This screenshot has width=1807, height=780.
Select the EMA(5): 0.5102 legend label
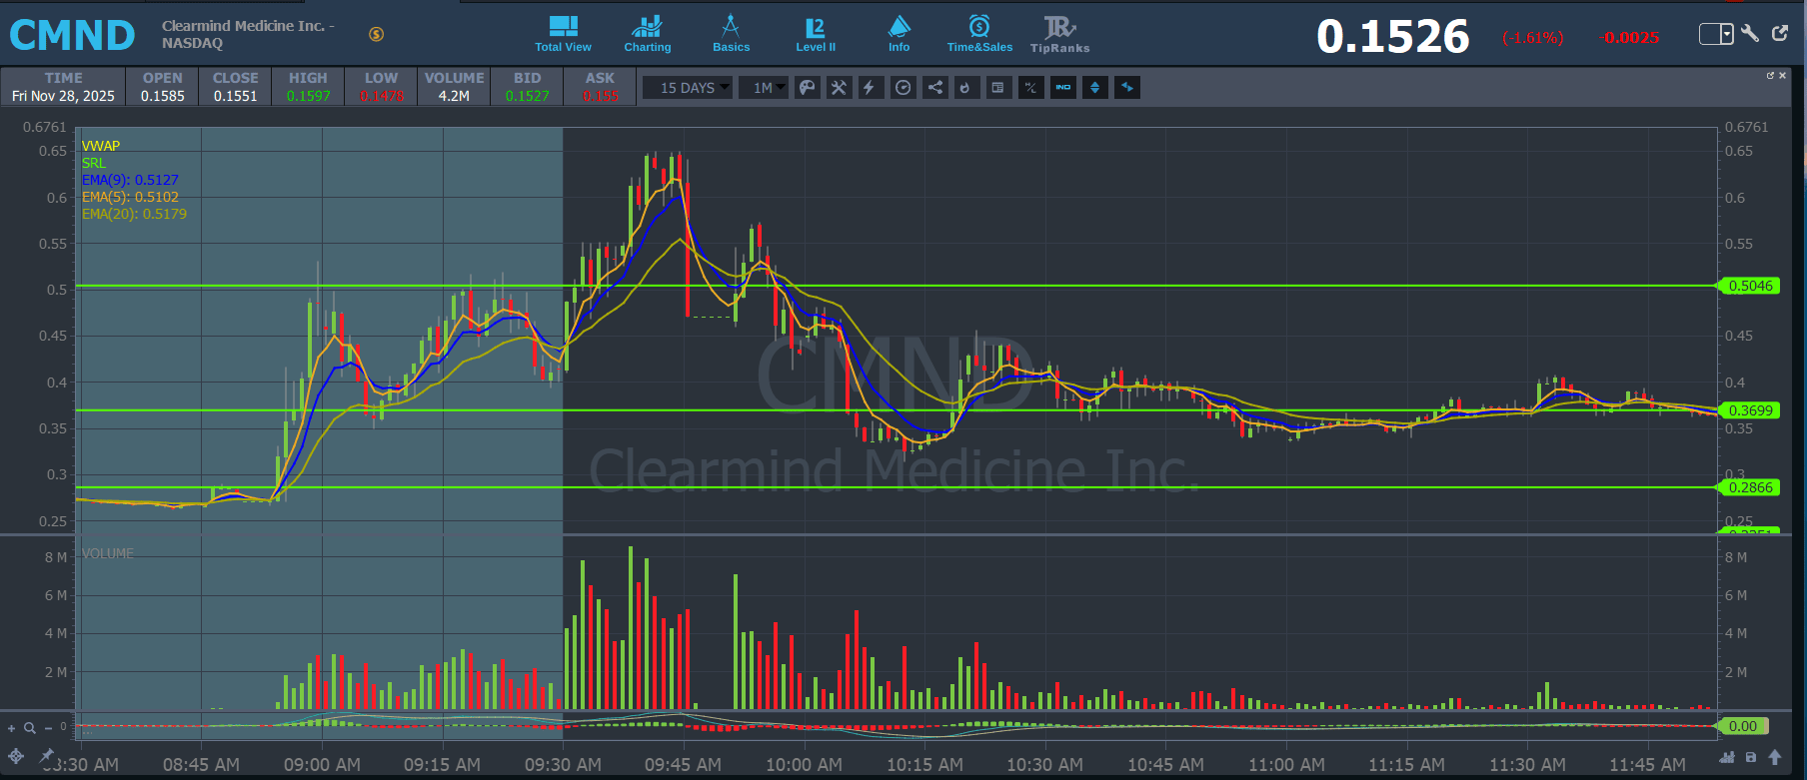point(130,197)
